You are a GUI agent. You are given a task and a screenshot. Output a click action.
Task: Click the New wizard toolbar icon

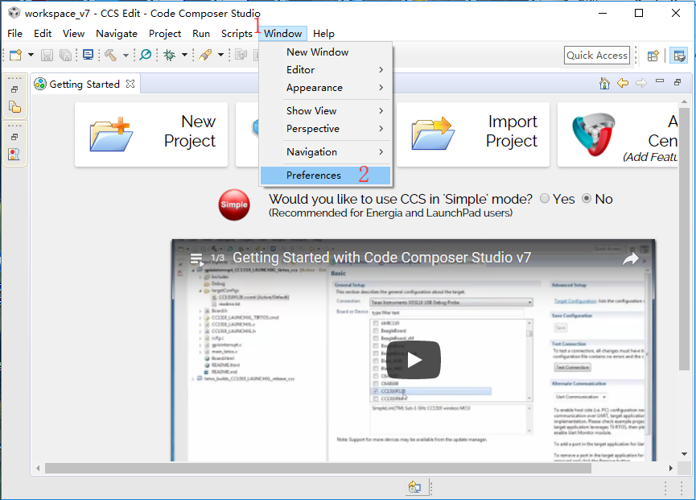point(15,55)
